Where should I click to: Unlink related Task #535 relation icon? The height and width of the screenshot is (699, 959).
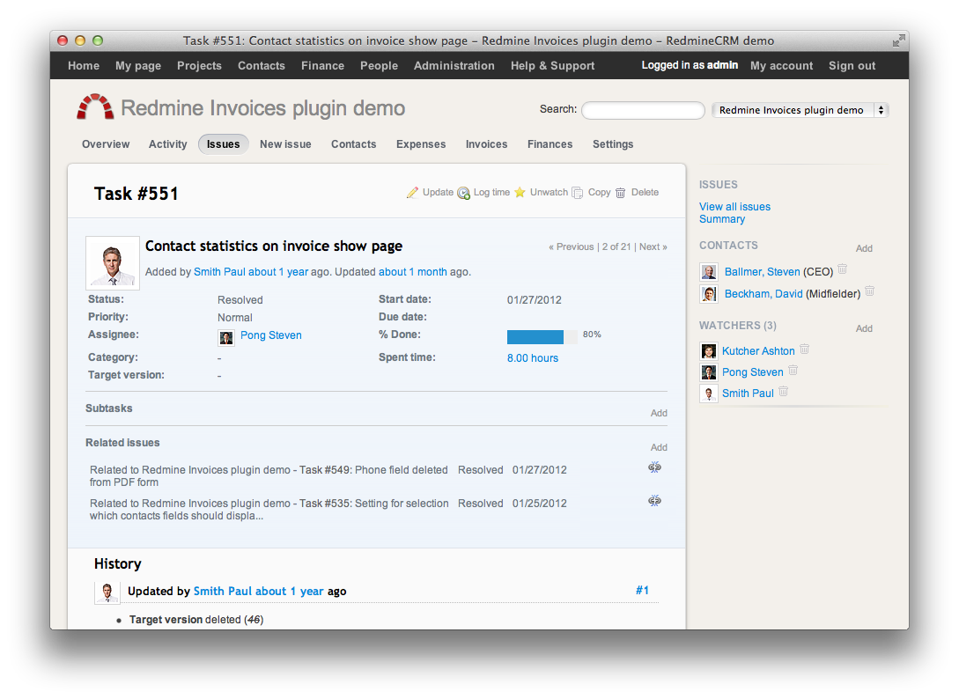point(654,501)
